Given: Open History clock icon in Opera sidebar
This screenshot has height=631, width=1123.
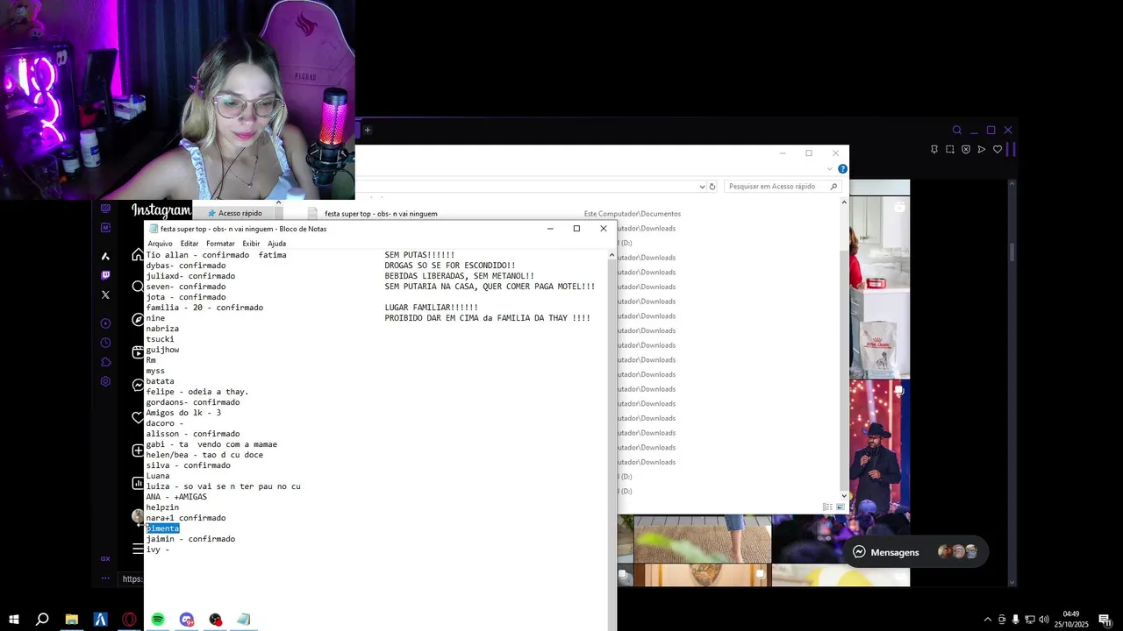Looking at the screenshot, I should pyautogui.click(x=105, y=343).
